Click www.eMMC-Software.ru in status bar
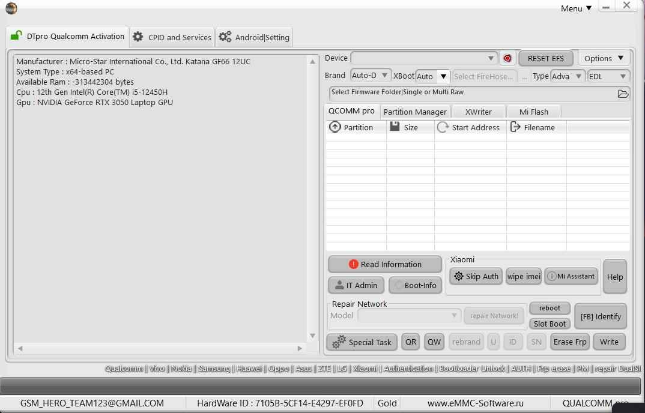Screen dimensions: 645x413 (x=475, y=403)
